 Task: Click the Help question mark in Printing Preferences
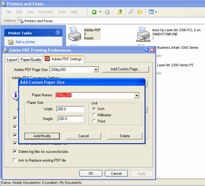pyautogui.click(x=146, y=50)
